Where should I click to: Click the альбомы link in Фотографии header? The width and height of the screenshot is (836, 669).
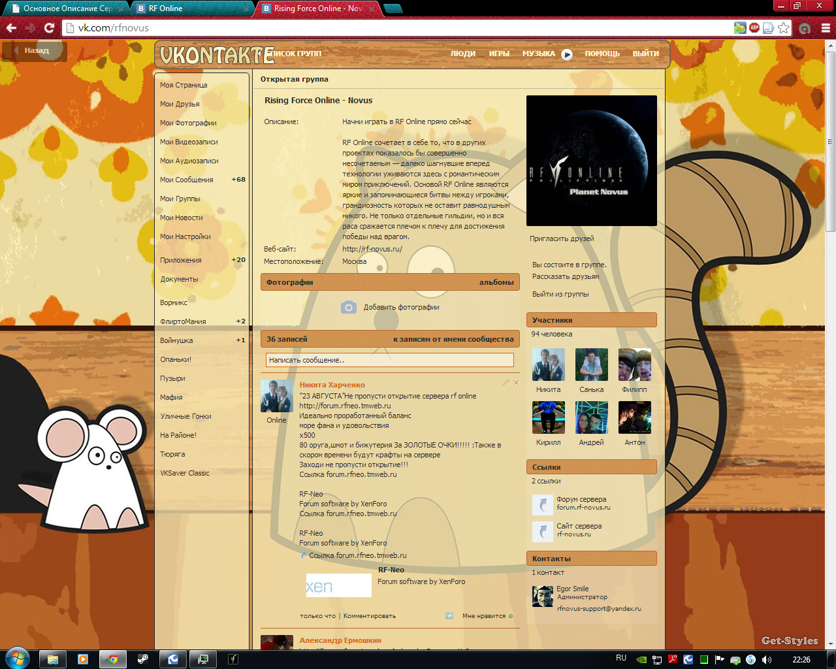click(x=496, y=282)
